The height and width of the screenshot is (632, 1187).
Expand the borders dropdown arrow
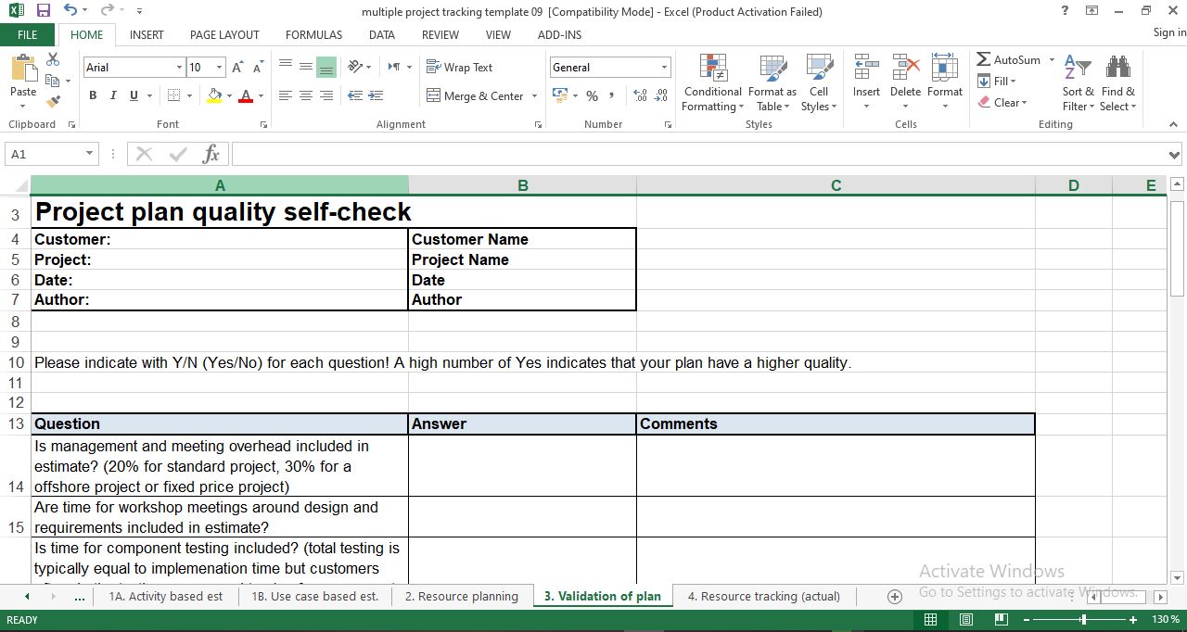point(190,95)
